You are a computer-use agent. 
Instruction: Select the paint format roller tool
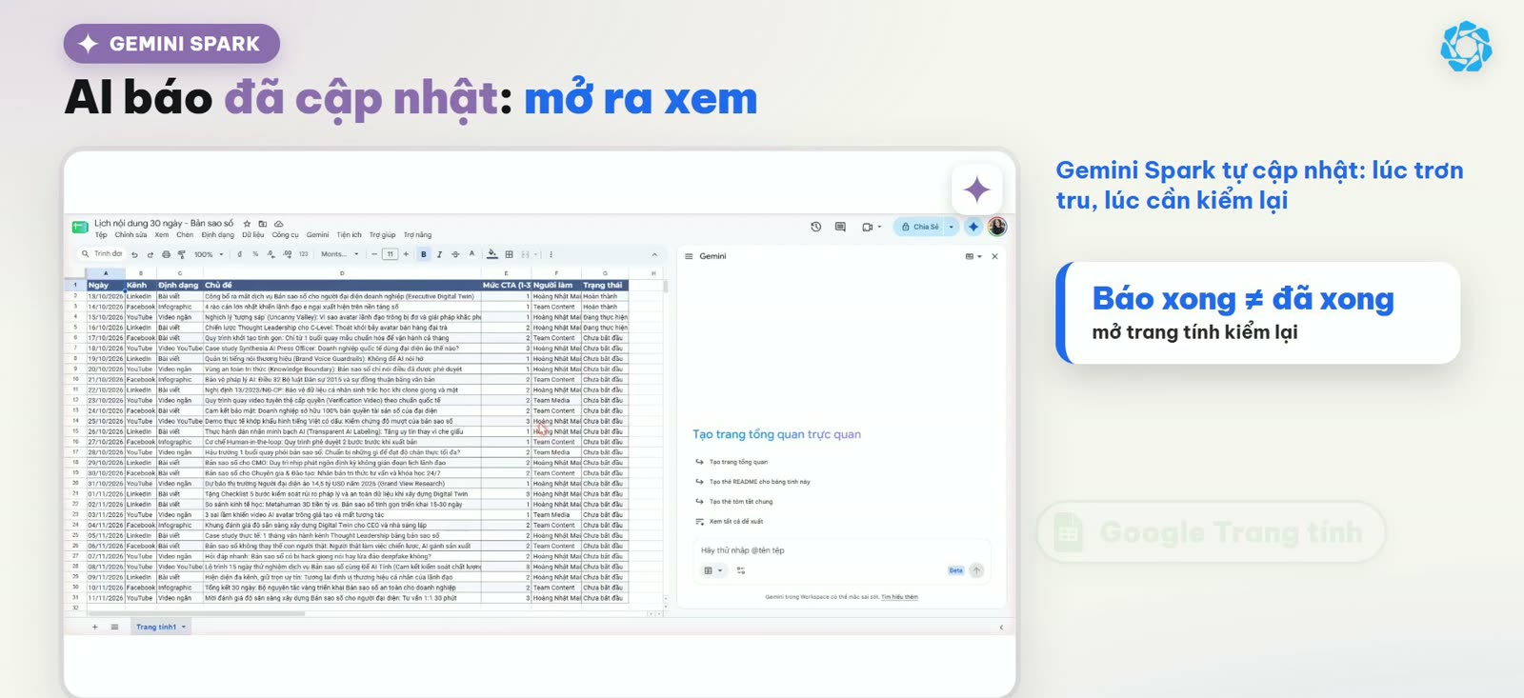(182, 255)
